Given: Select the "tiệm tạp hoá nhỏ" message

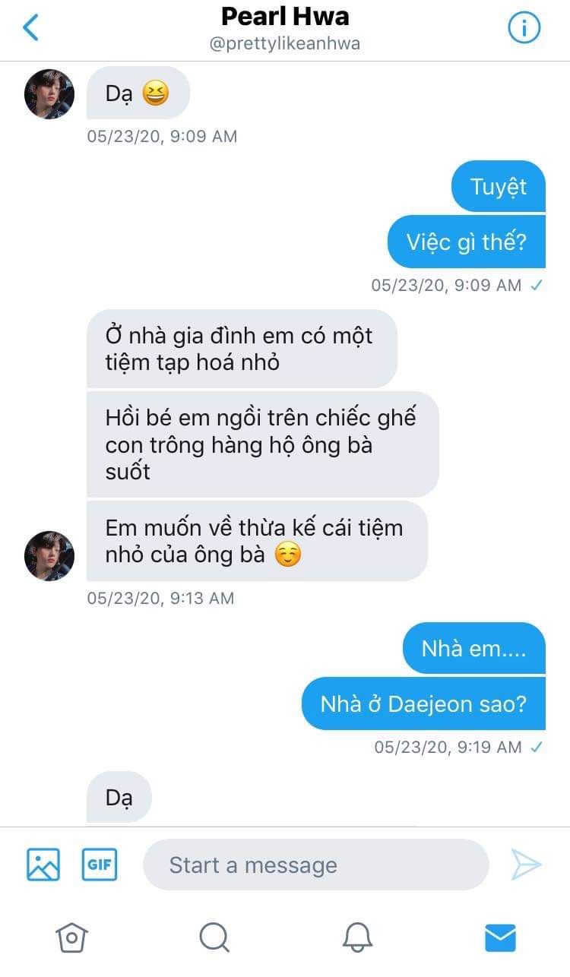Looking at the screenshot, I should point(242,349).
